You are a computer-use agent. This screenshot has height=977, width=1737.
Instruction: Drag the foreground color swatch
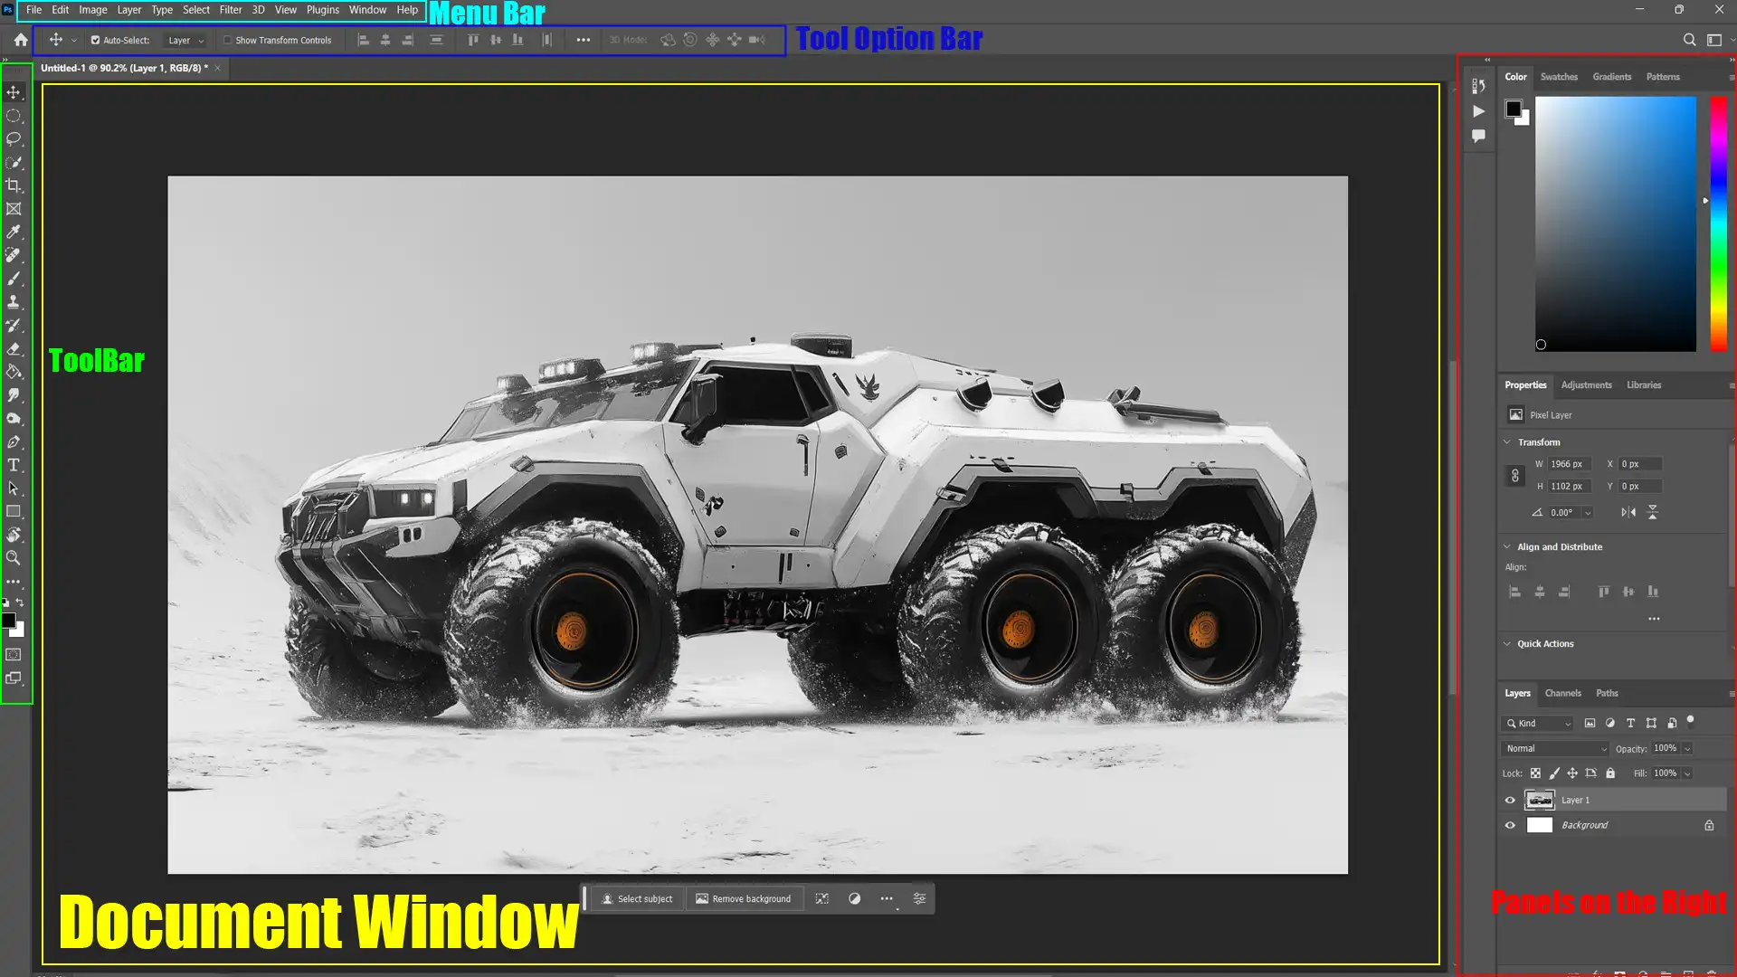pyautogui.click(x=10, y=621)
